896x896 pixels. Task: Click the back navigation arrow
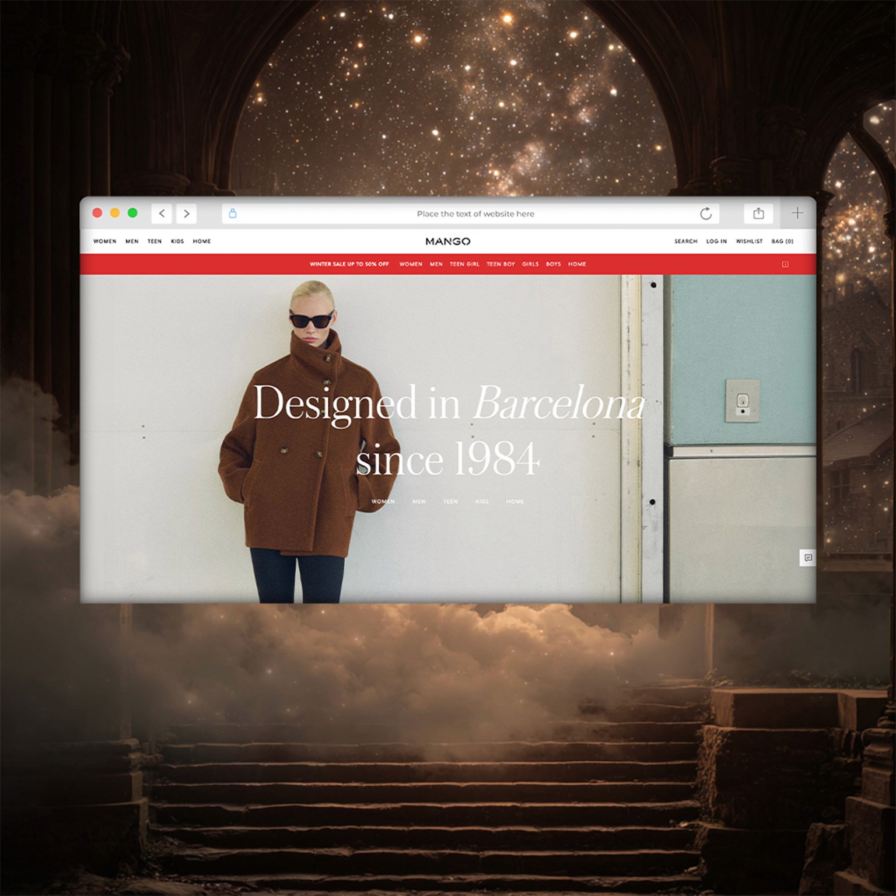click(x=162, y=213)
